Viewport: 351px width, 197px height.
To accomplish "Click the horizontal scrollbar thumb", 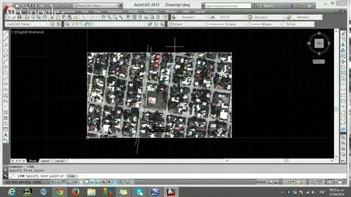I will (x=286, y=160).
